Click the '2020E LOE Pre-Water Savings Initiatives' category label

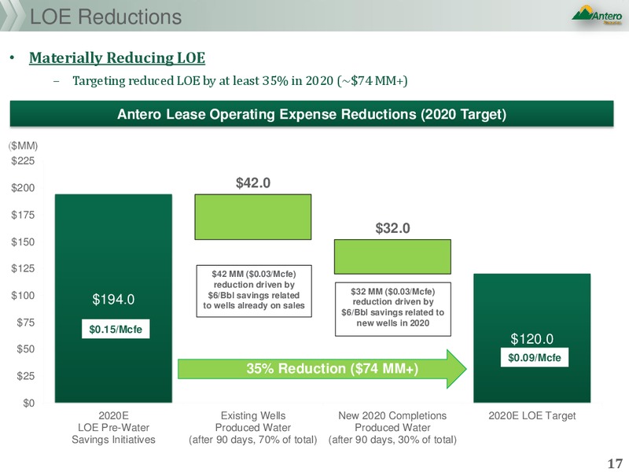click(x=113, y=427)
